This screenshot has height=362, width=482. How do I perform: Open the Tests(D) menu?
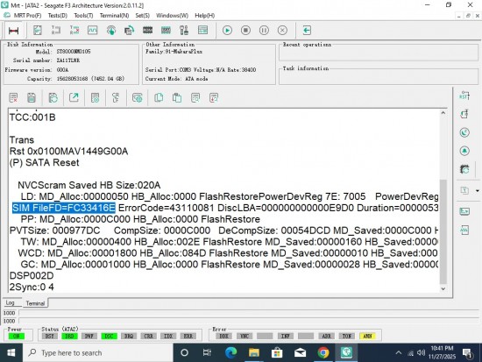58,16
